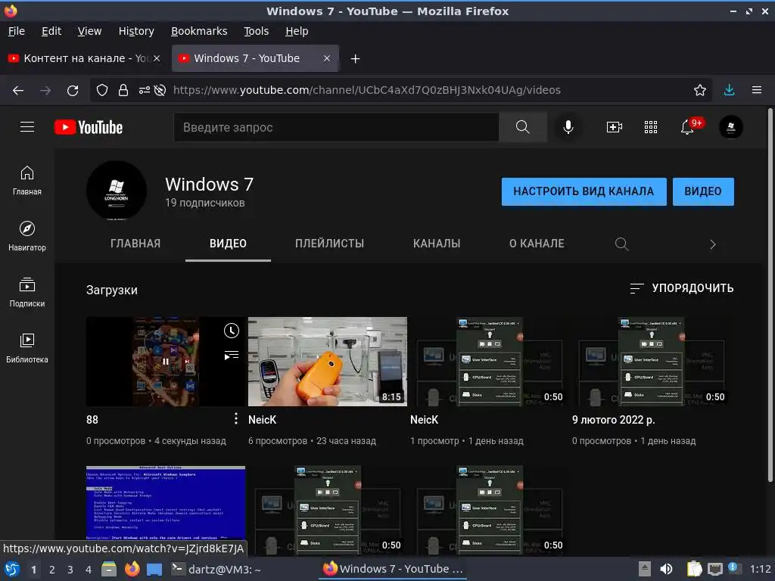Click the search magnifier button
The height and width of the screenshot is (581, 775).
coord(522,127)
